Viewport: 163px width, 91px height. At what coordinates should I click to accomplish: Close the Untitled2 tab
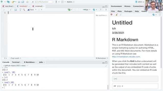click(44, 6)
